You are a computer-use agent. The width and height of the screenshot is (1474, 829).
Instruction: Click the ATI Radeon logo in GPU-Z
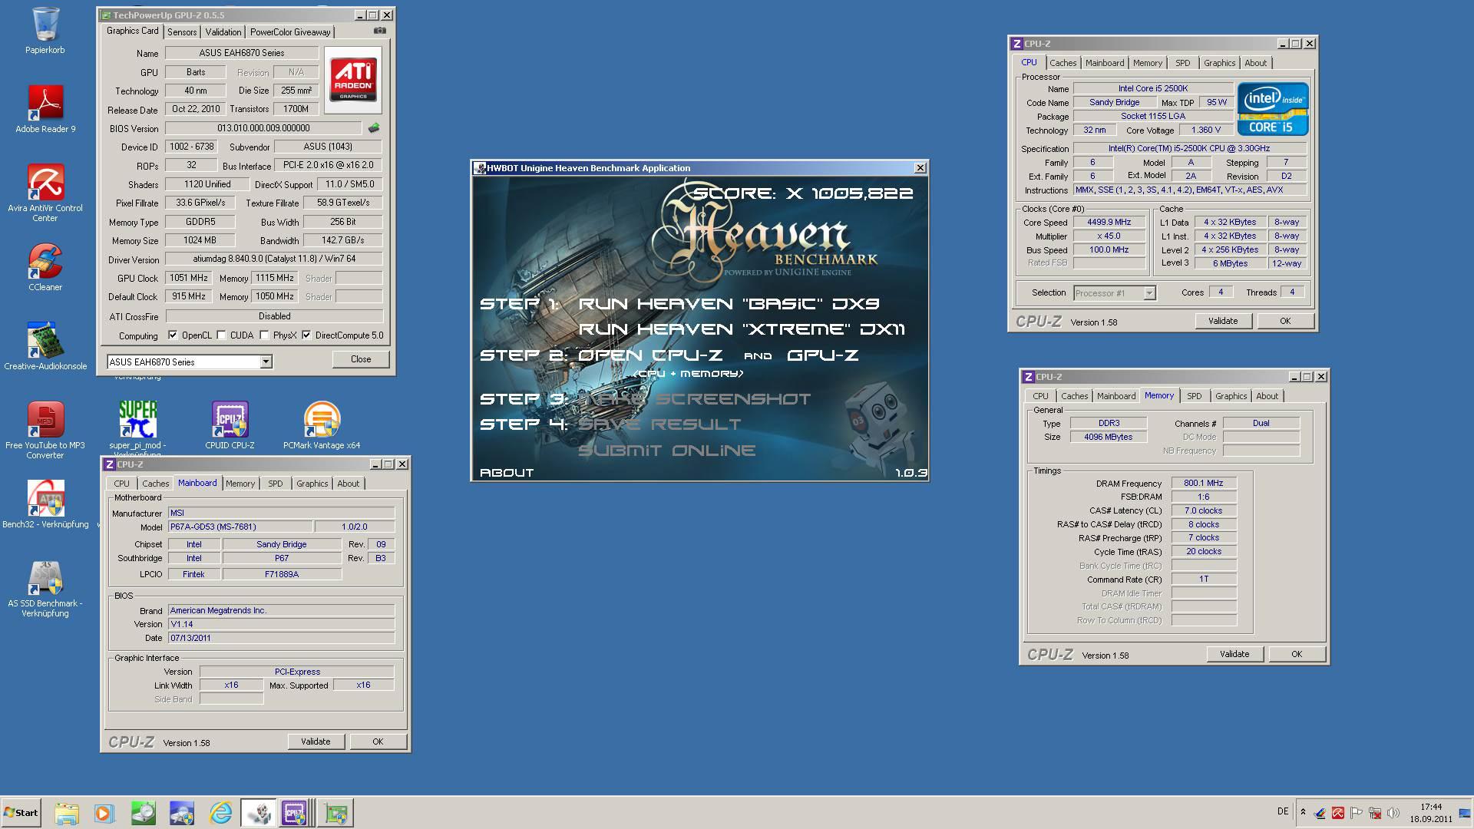pyautogui.click(x=352, y=78)
